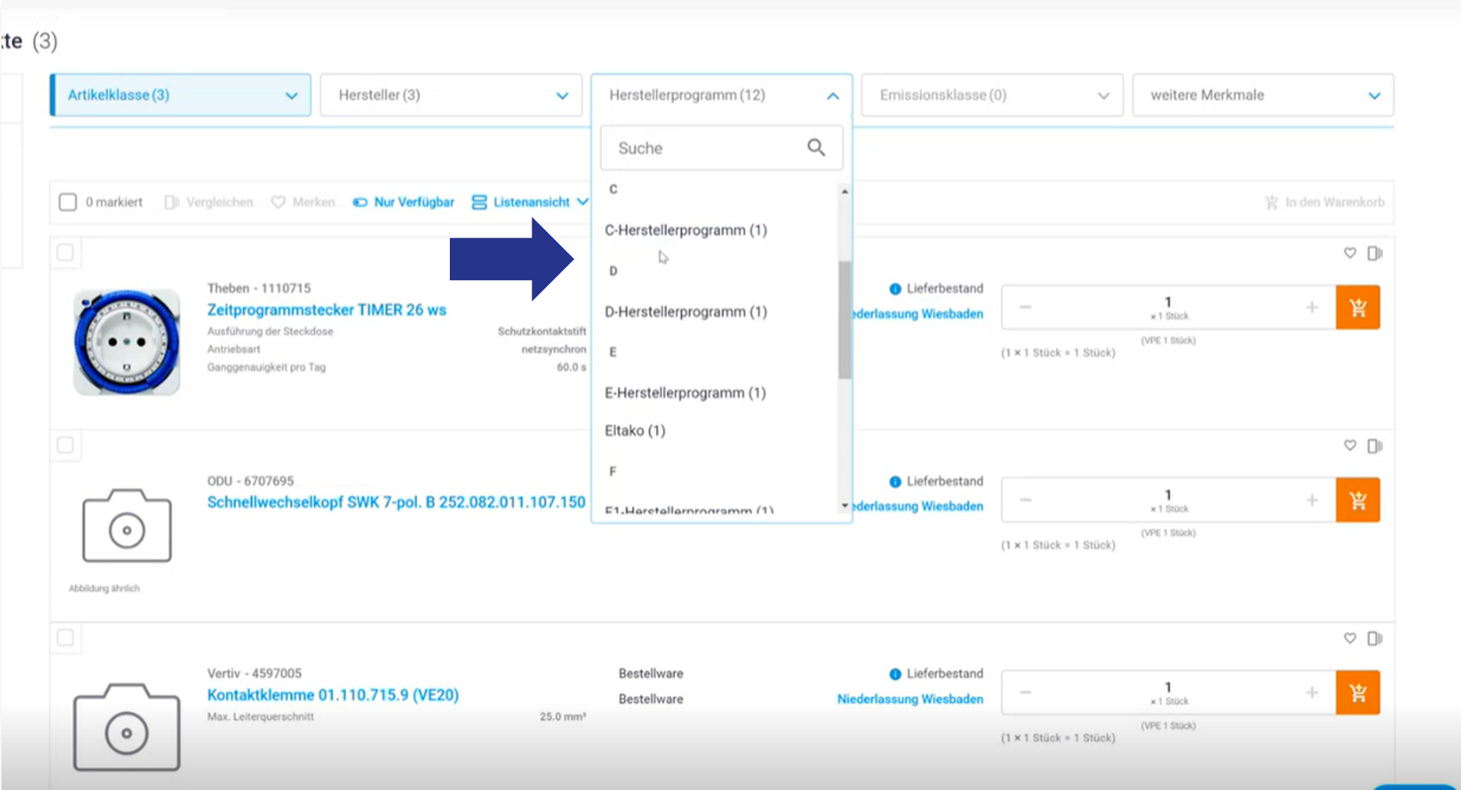Select C-Herstellerprogramm (1) option

click(686, 231)
